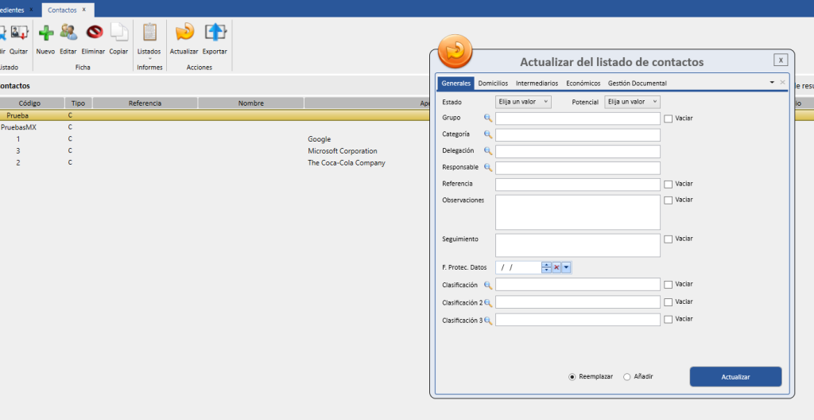This screenshot has width=814, height=420.
Task: Click into the Referencia text field
Action: (x=577, y=185)
